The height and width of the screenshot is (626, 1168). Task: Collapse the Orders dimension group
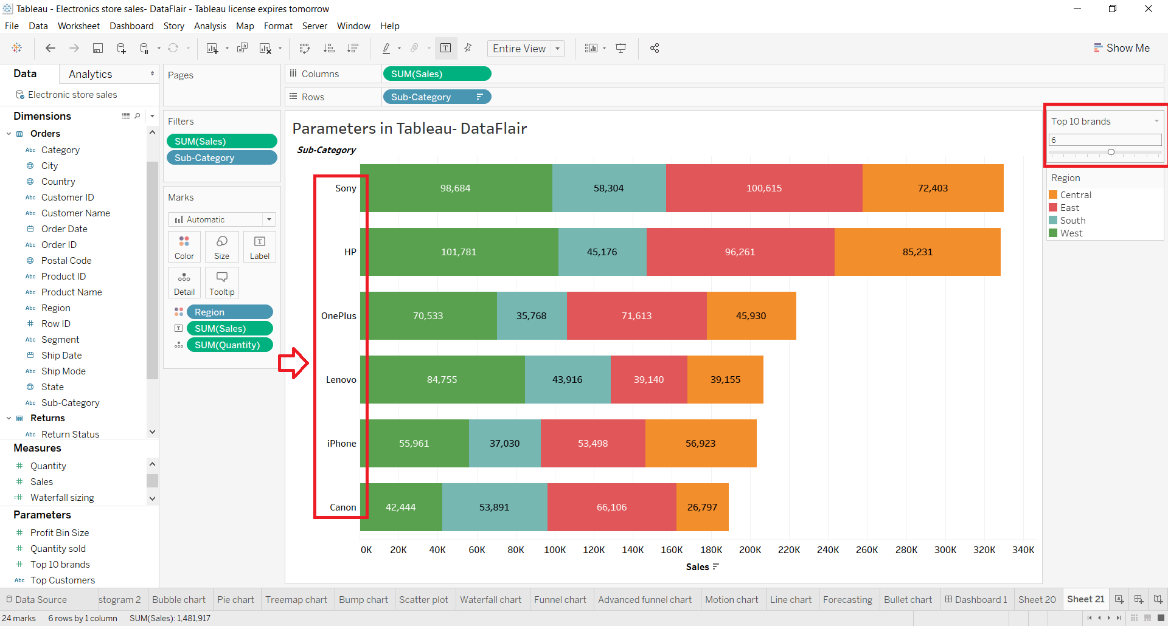(9, 133)
